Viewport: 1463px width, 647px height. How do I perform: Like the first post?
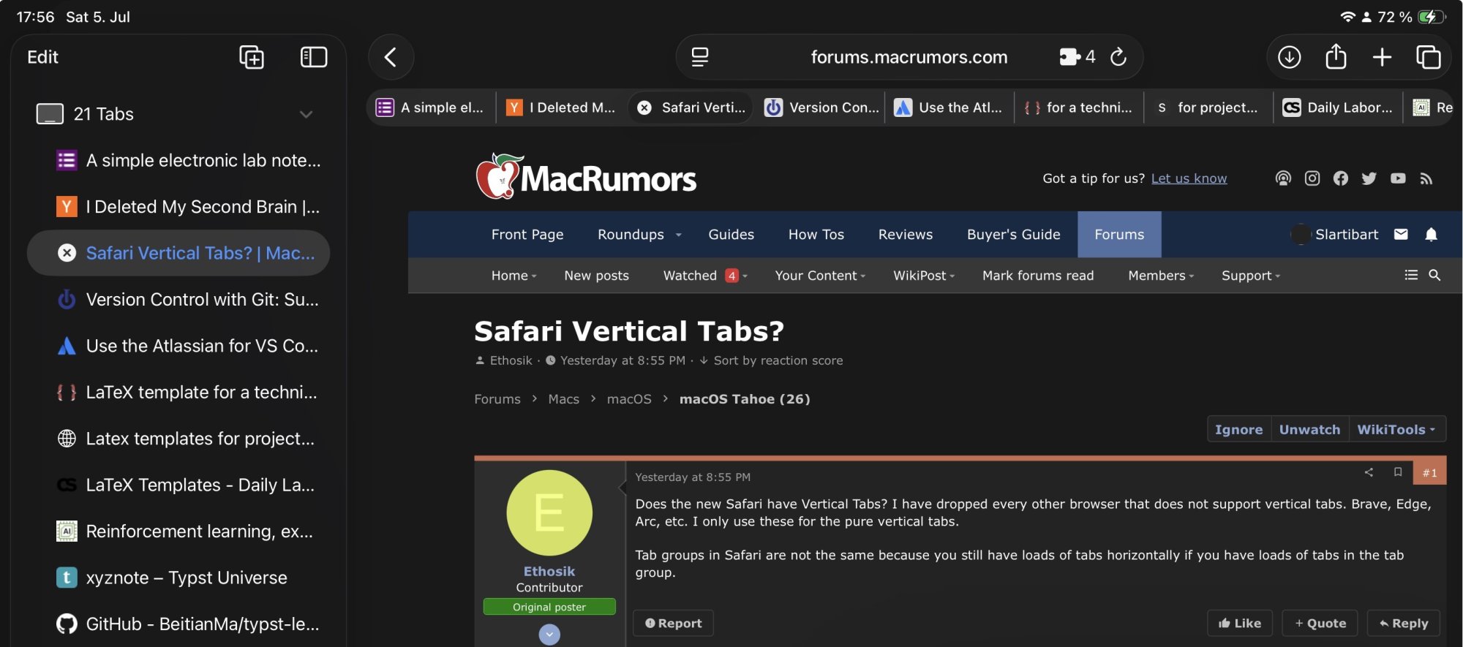(1239, 624)
